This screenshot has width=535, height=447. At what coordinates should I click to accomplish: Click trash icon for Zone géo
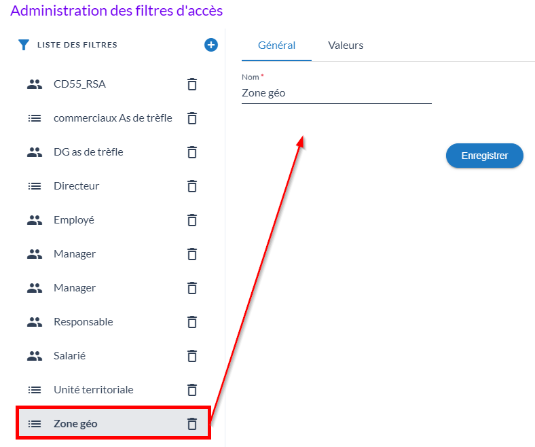192,424
